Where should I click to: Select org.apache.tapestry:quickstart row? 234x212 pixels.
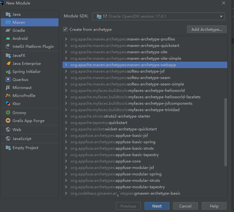[x=145, y=123]
